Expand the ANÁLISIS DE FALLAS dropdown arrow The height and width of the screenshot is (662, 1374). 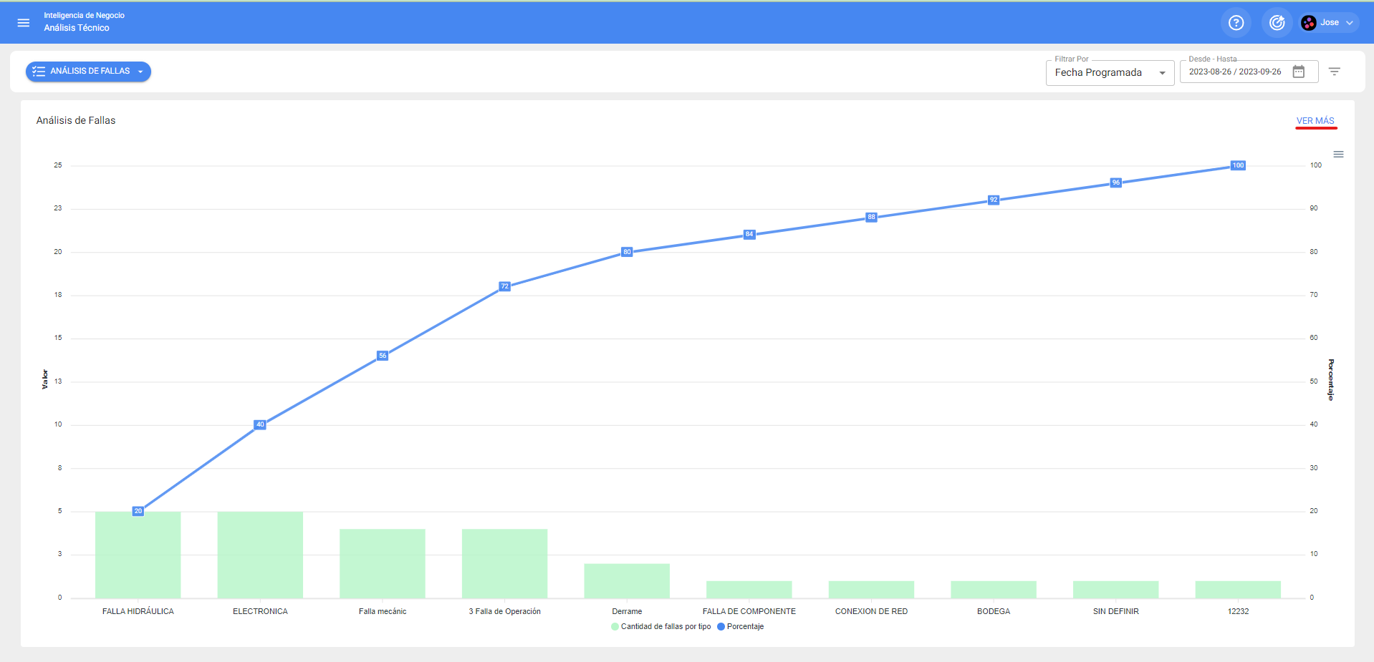pyautogui.click(x=140, y=72)
